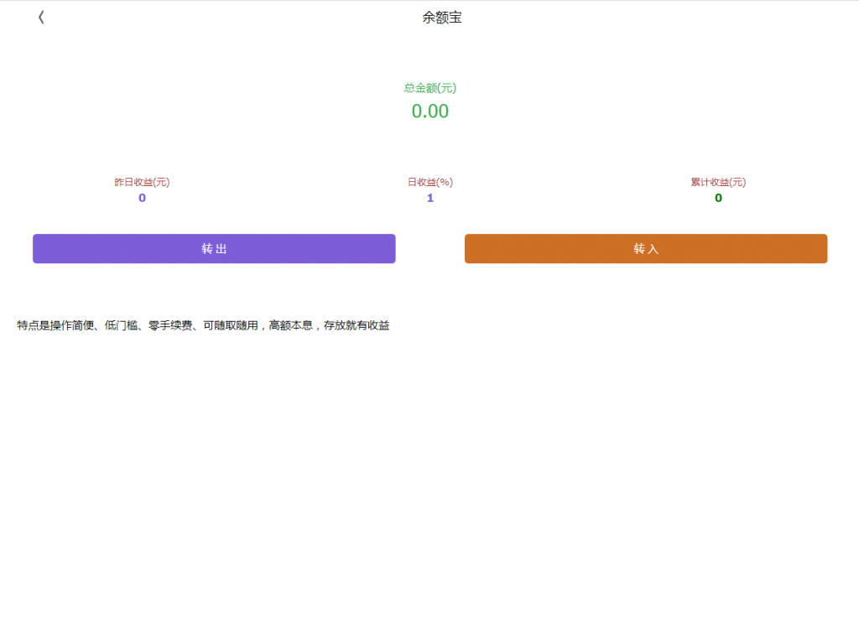Viewport: 859px width, 622px height.
Task: Click the daily yield value showing 1
Action: coord(429,198)
